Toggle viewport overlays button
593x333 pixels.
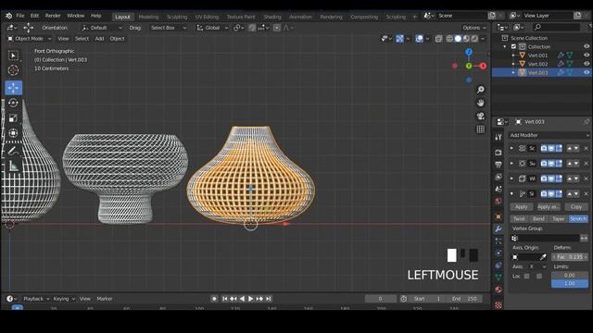(x=419, y=39)
